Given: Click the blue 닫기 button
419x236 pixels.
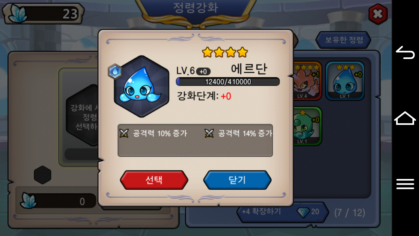Looking at the screenshot, I should pyautogui.click(x=237, y=180).
